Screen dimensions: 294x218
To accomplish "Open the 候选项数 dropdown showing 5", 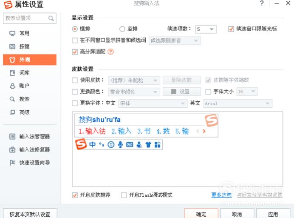I will pyautogui.click(x=206, y=29).
